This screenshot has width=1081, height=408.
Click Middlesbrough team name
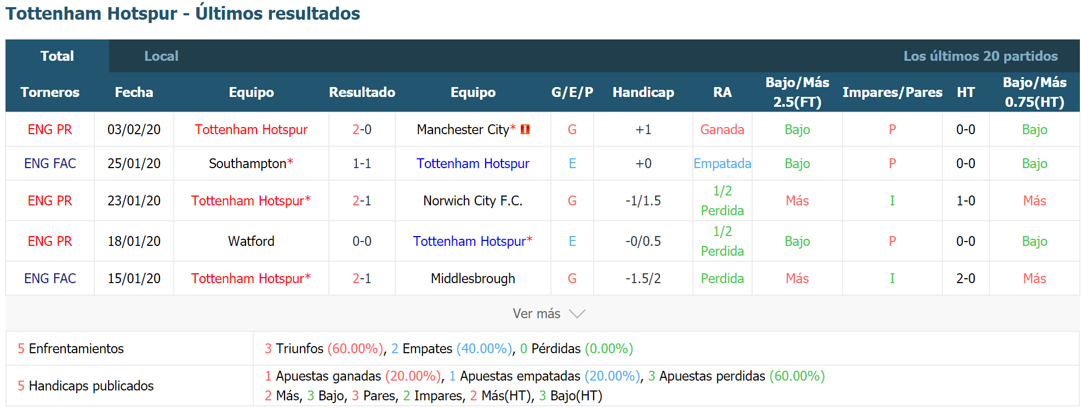(473, 278)
